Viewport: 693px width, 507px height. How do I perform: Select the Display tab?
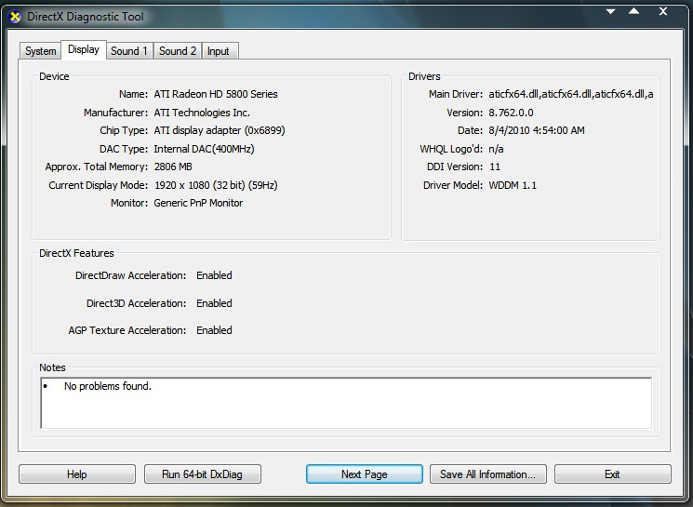pos(84,49)
